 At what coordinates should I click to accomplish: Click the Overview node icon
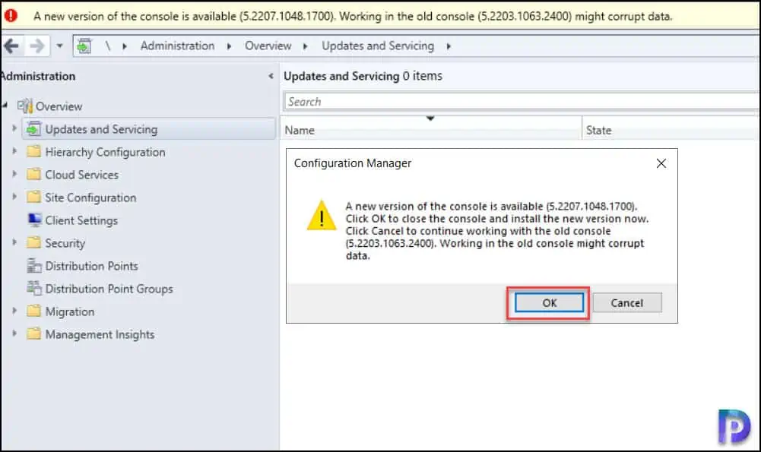[25, 106]
